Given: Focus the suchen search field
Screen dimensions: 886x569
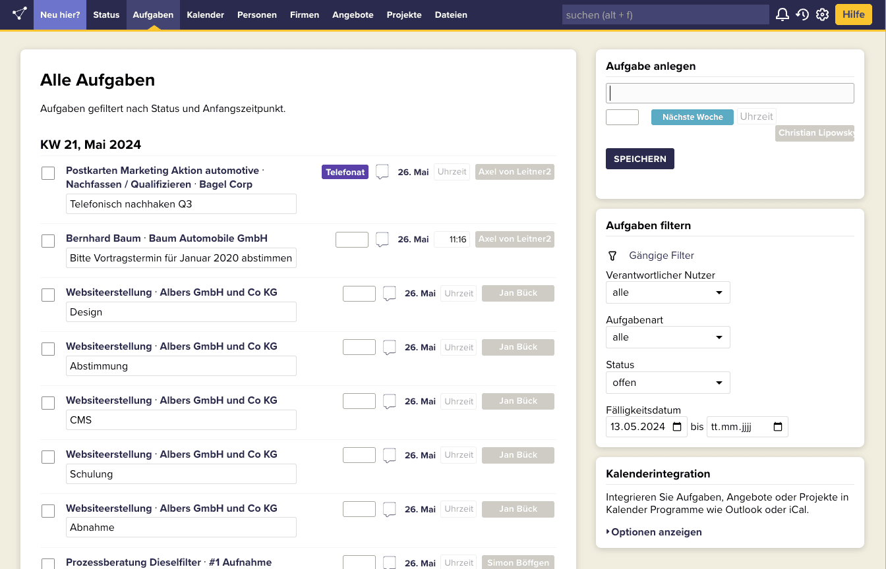Looking at the screenshot, I should pyautogui.click(x=664, y=14).
